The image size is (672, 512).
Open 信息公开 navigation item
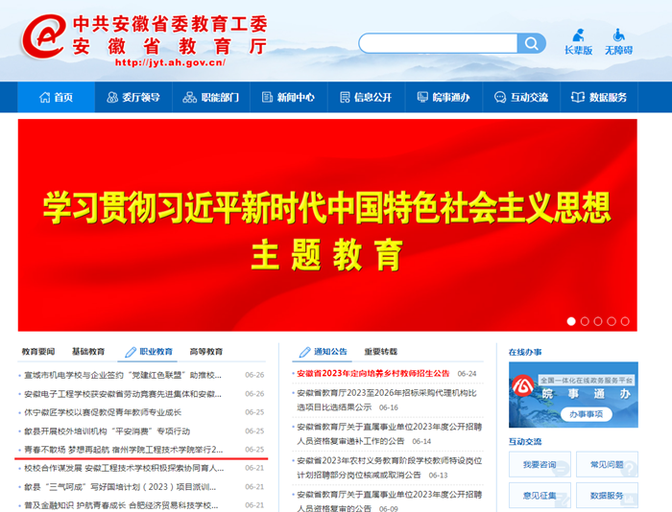point(365,97)
